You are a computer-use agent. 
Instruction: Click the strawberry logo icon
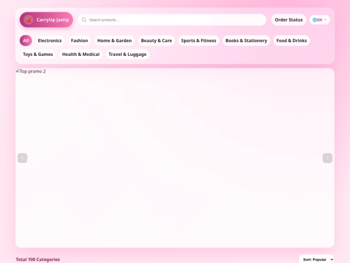pyautogui.click(x=29, y=20)
